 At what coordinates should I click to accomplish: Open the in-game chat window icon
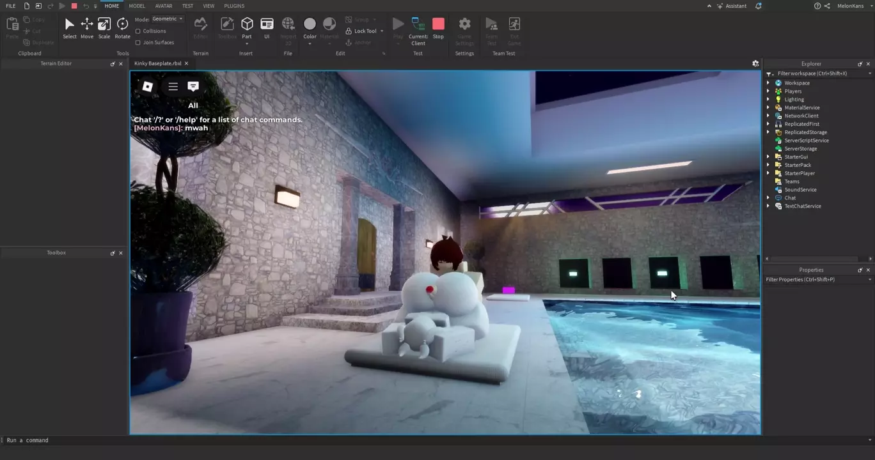(x=193, y=86)
